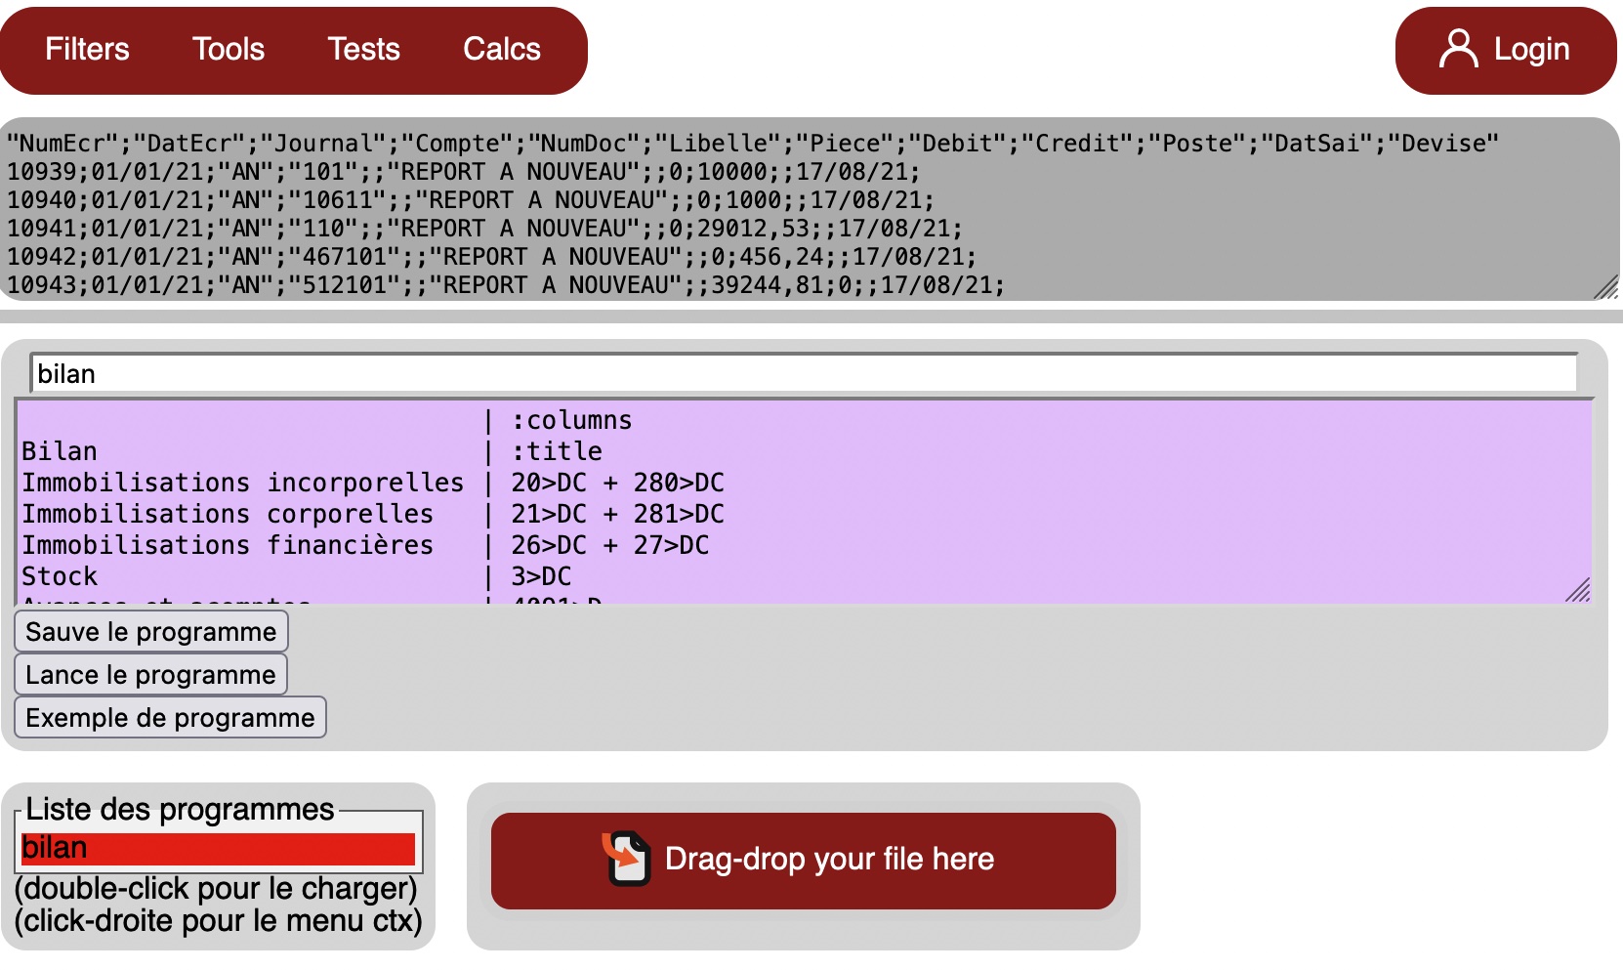Focus the program name field containing bilan
The image size is (1623, 970).
click(x=804, y=374)
